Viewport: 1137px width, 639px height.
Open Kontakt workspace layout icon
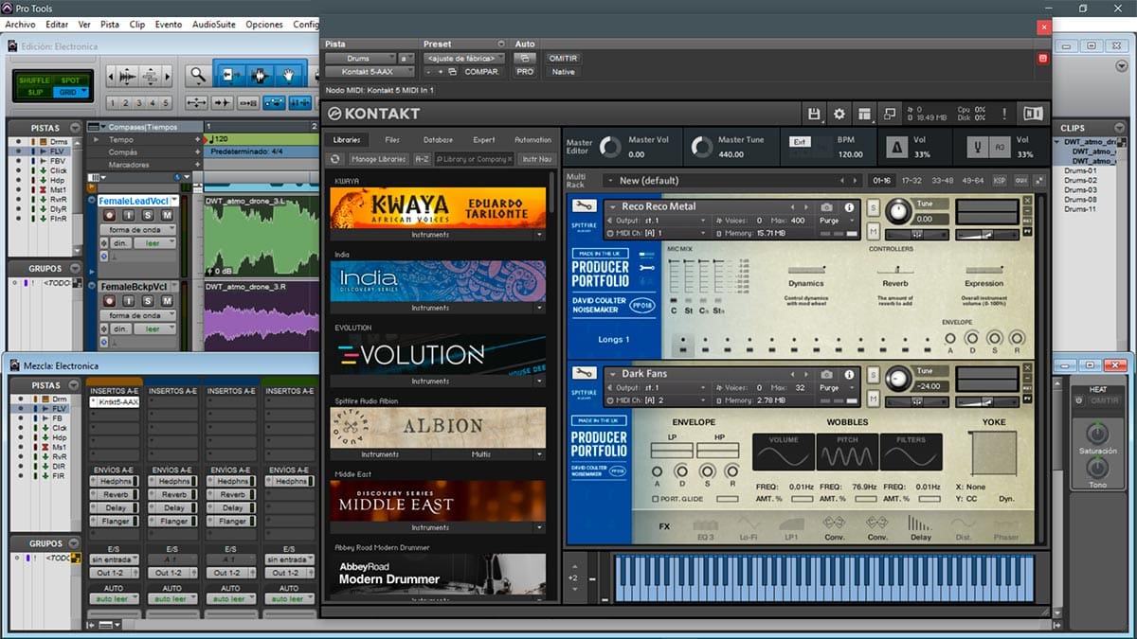[864, 114]
